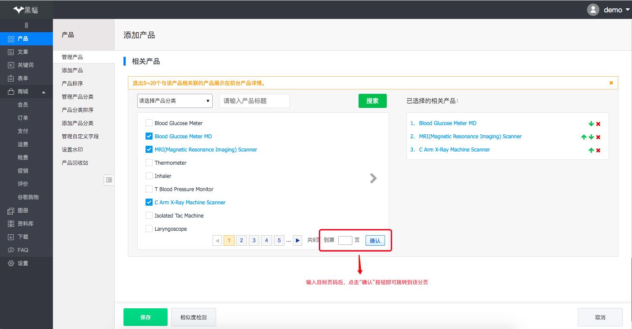Close the orange notice banner
This screenshot has width=632, height=329.
611,83
